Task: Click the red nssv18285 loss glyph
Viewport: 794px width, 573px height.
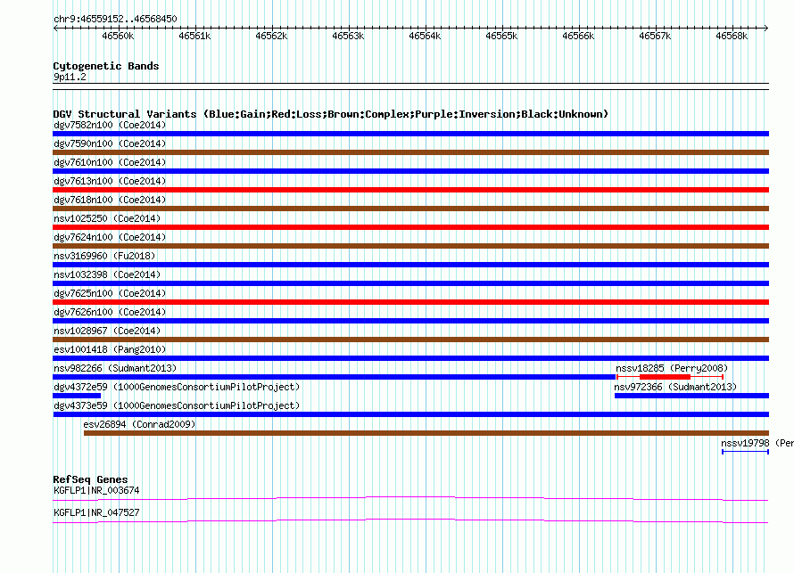Action: pos(670,377)
